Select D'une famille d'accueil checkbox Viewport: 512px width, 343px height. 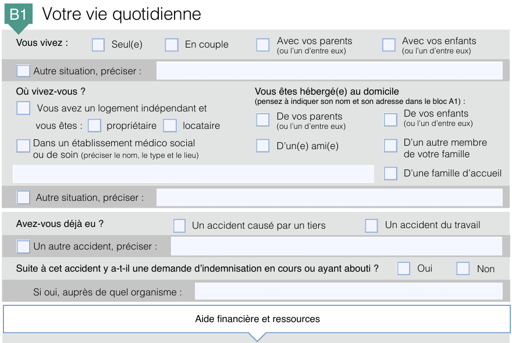390,174
